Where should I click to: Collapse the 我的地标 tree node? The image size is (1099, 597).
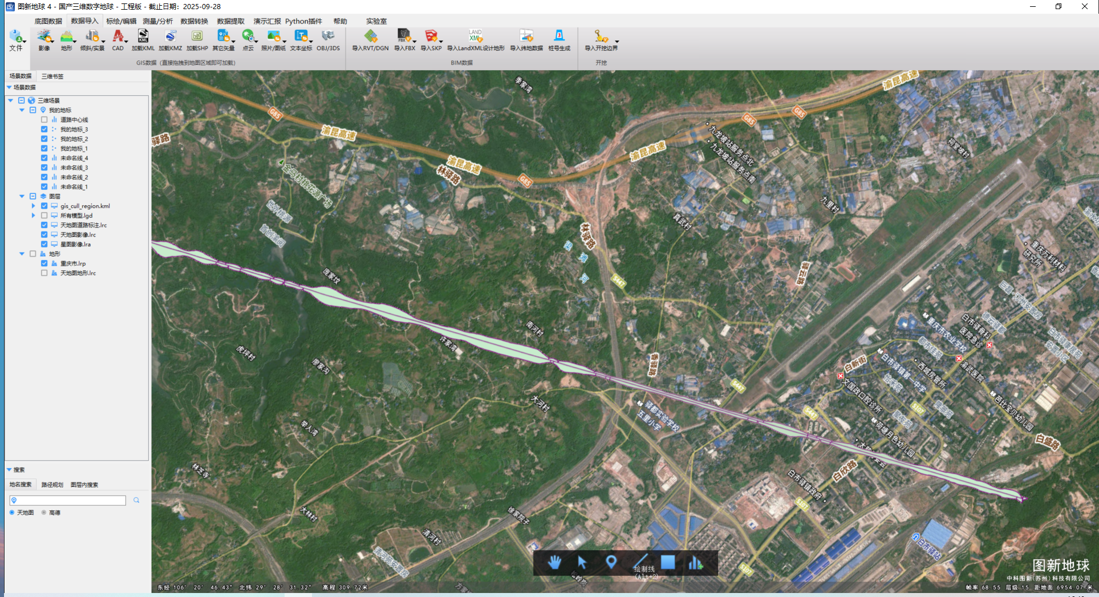[x=22, y=110]
